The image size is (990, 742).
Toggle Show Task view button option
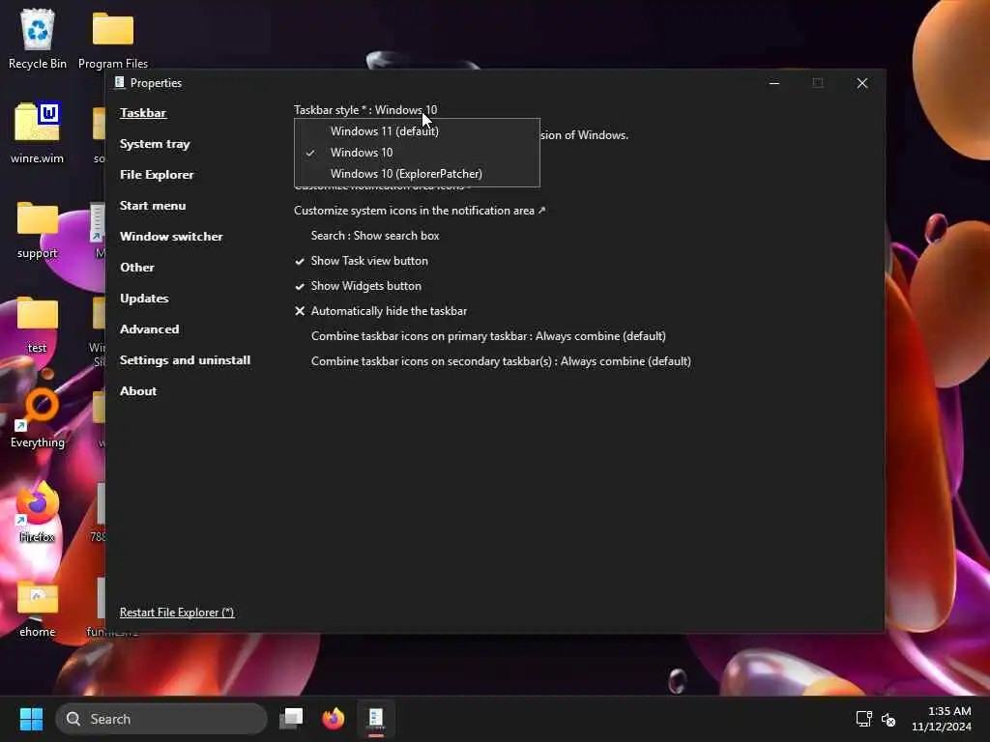coord(362,261)
